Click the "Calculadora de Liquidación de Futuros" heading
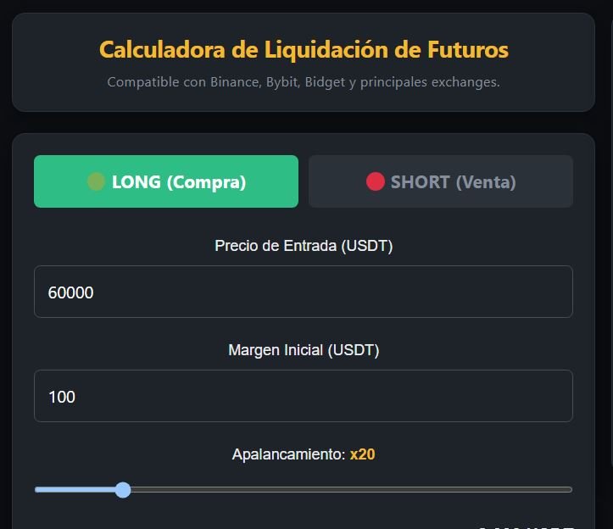613x529 pixels. [x=304, y=50]
